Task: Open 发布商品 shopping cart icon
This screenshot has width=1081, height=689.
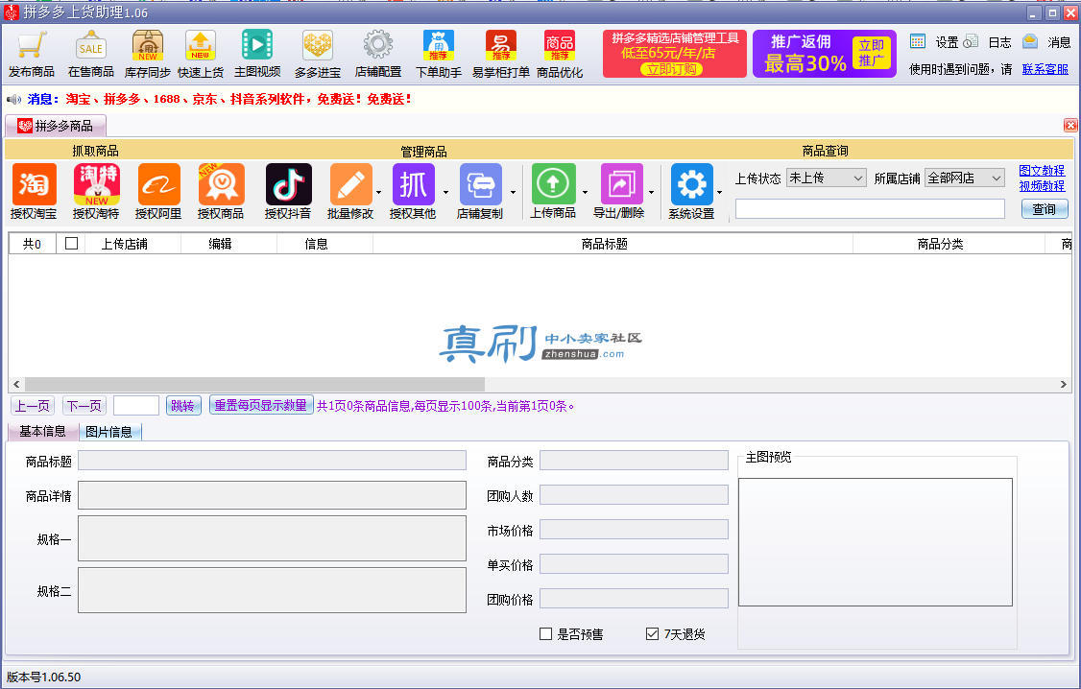Action: pyautogui.click(x=32, y=46)
